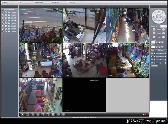Click the PTZ left arrow

coord(153,17)
